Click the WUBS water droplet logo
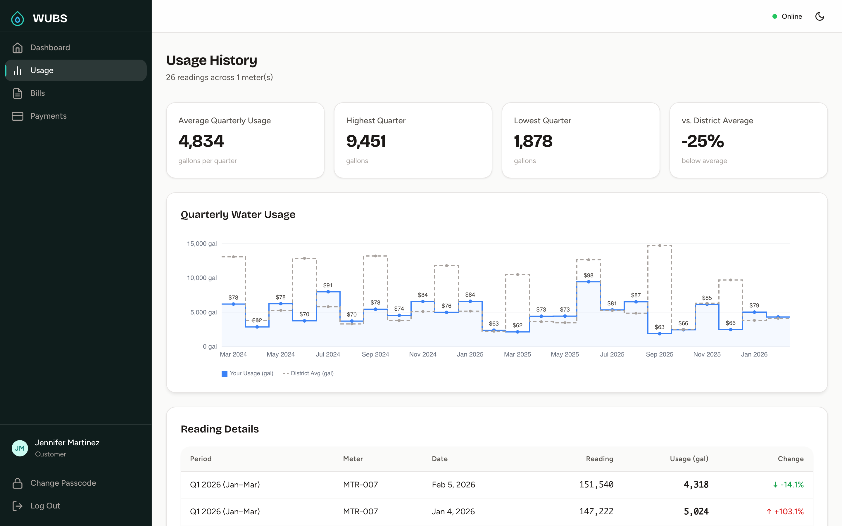Image resolution: width=842 pixels, height=526 pixels. [x=18, y=18]
